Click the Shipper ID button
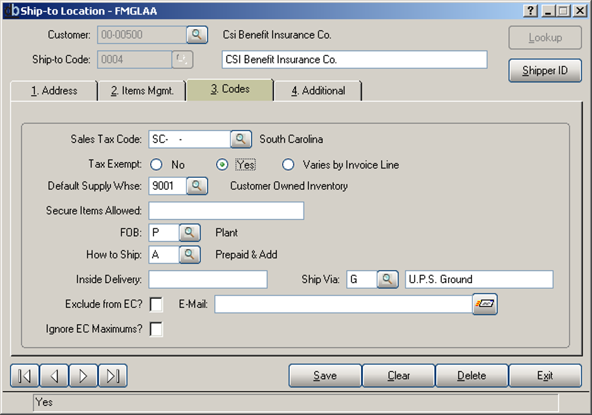The width and height of the screenshot is (592, 415). tap(545, 71)
